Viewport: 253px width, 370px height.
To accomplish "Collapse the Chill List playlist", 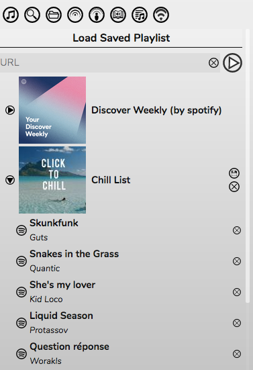I will click(x=10, y=180).
